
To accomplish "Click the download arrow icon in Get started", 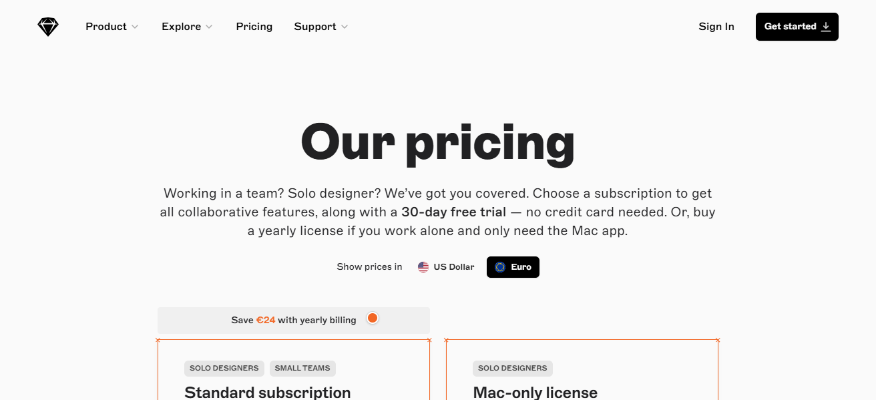I will pyautogui.click(x=826, y=27).
